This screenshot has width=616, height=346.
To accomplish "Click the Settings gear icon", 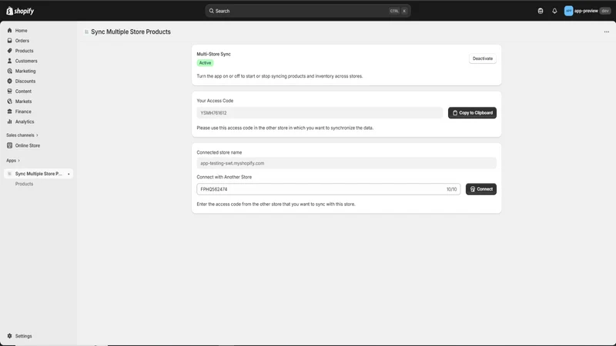I will (10, 336).
